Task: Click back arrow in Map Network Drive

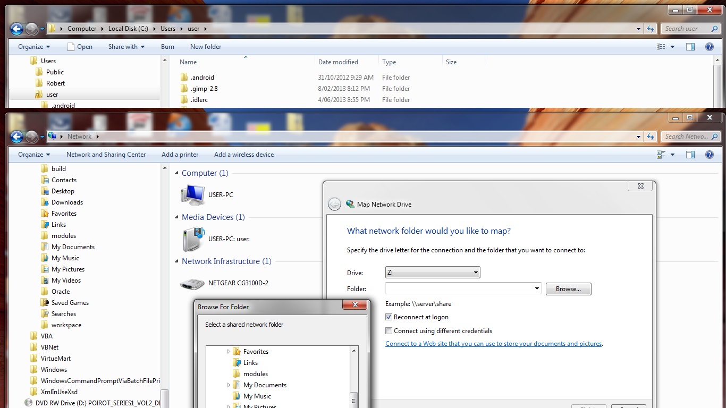Action: [334, 205]
